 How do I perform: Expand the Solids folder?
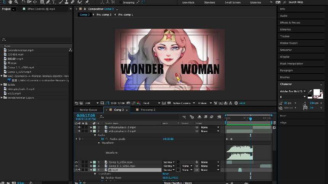point(2,85)
